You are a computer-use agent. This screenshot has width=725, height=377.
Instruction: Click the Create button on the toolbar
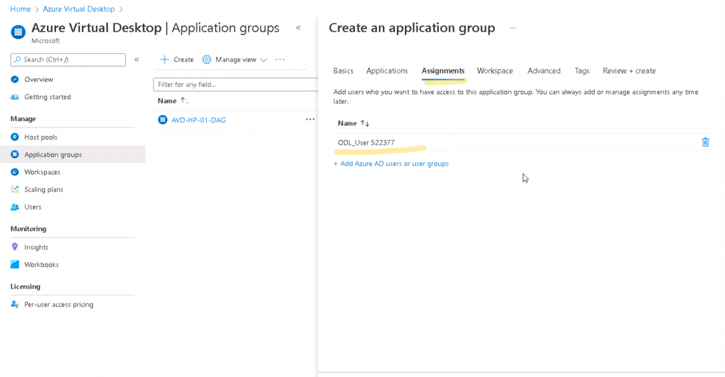coord(176,59)
